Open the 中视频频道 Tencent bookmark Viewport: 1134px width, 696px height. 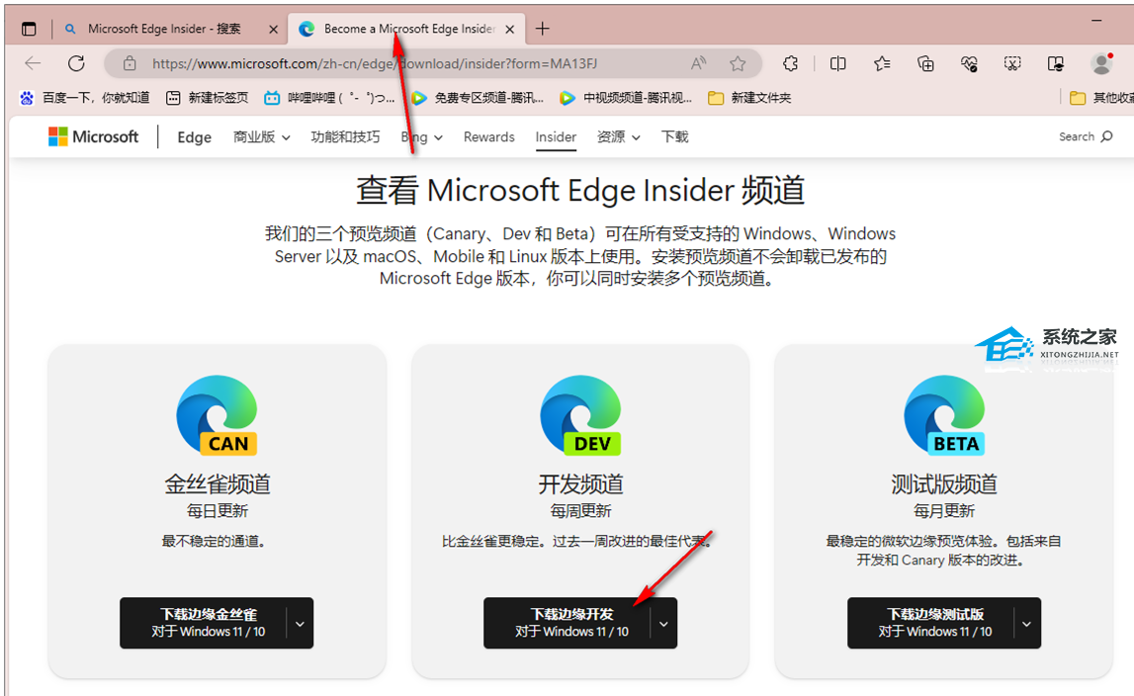(x=626, y=98)
